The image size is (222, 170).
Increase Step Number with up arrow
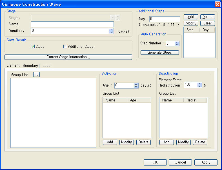click(x=177, y=42)
